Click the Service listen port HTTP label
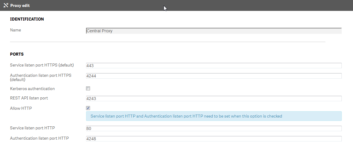Screen dimensions: 353x146 [32, 128]
